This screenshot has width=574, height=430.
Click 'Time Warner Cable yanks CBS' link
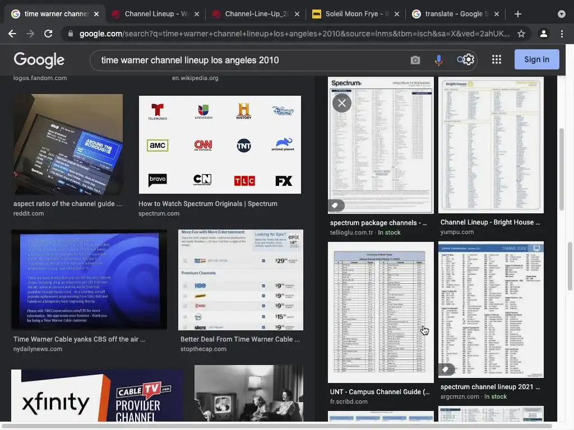[80, 339]
